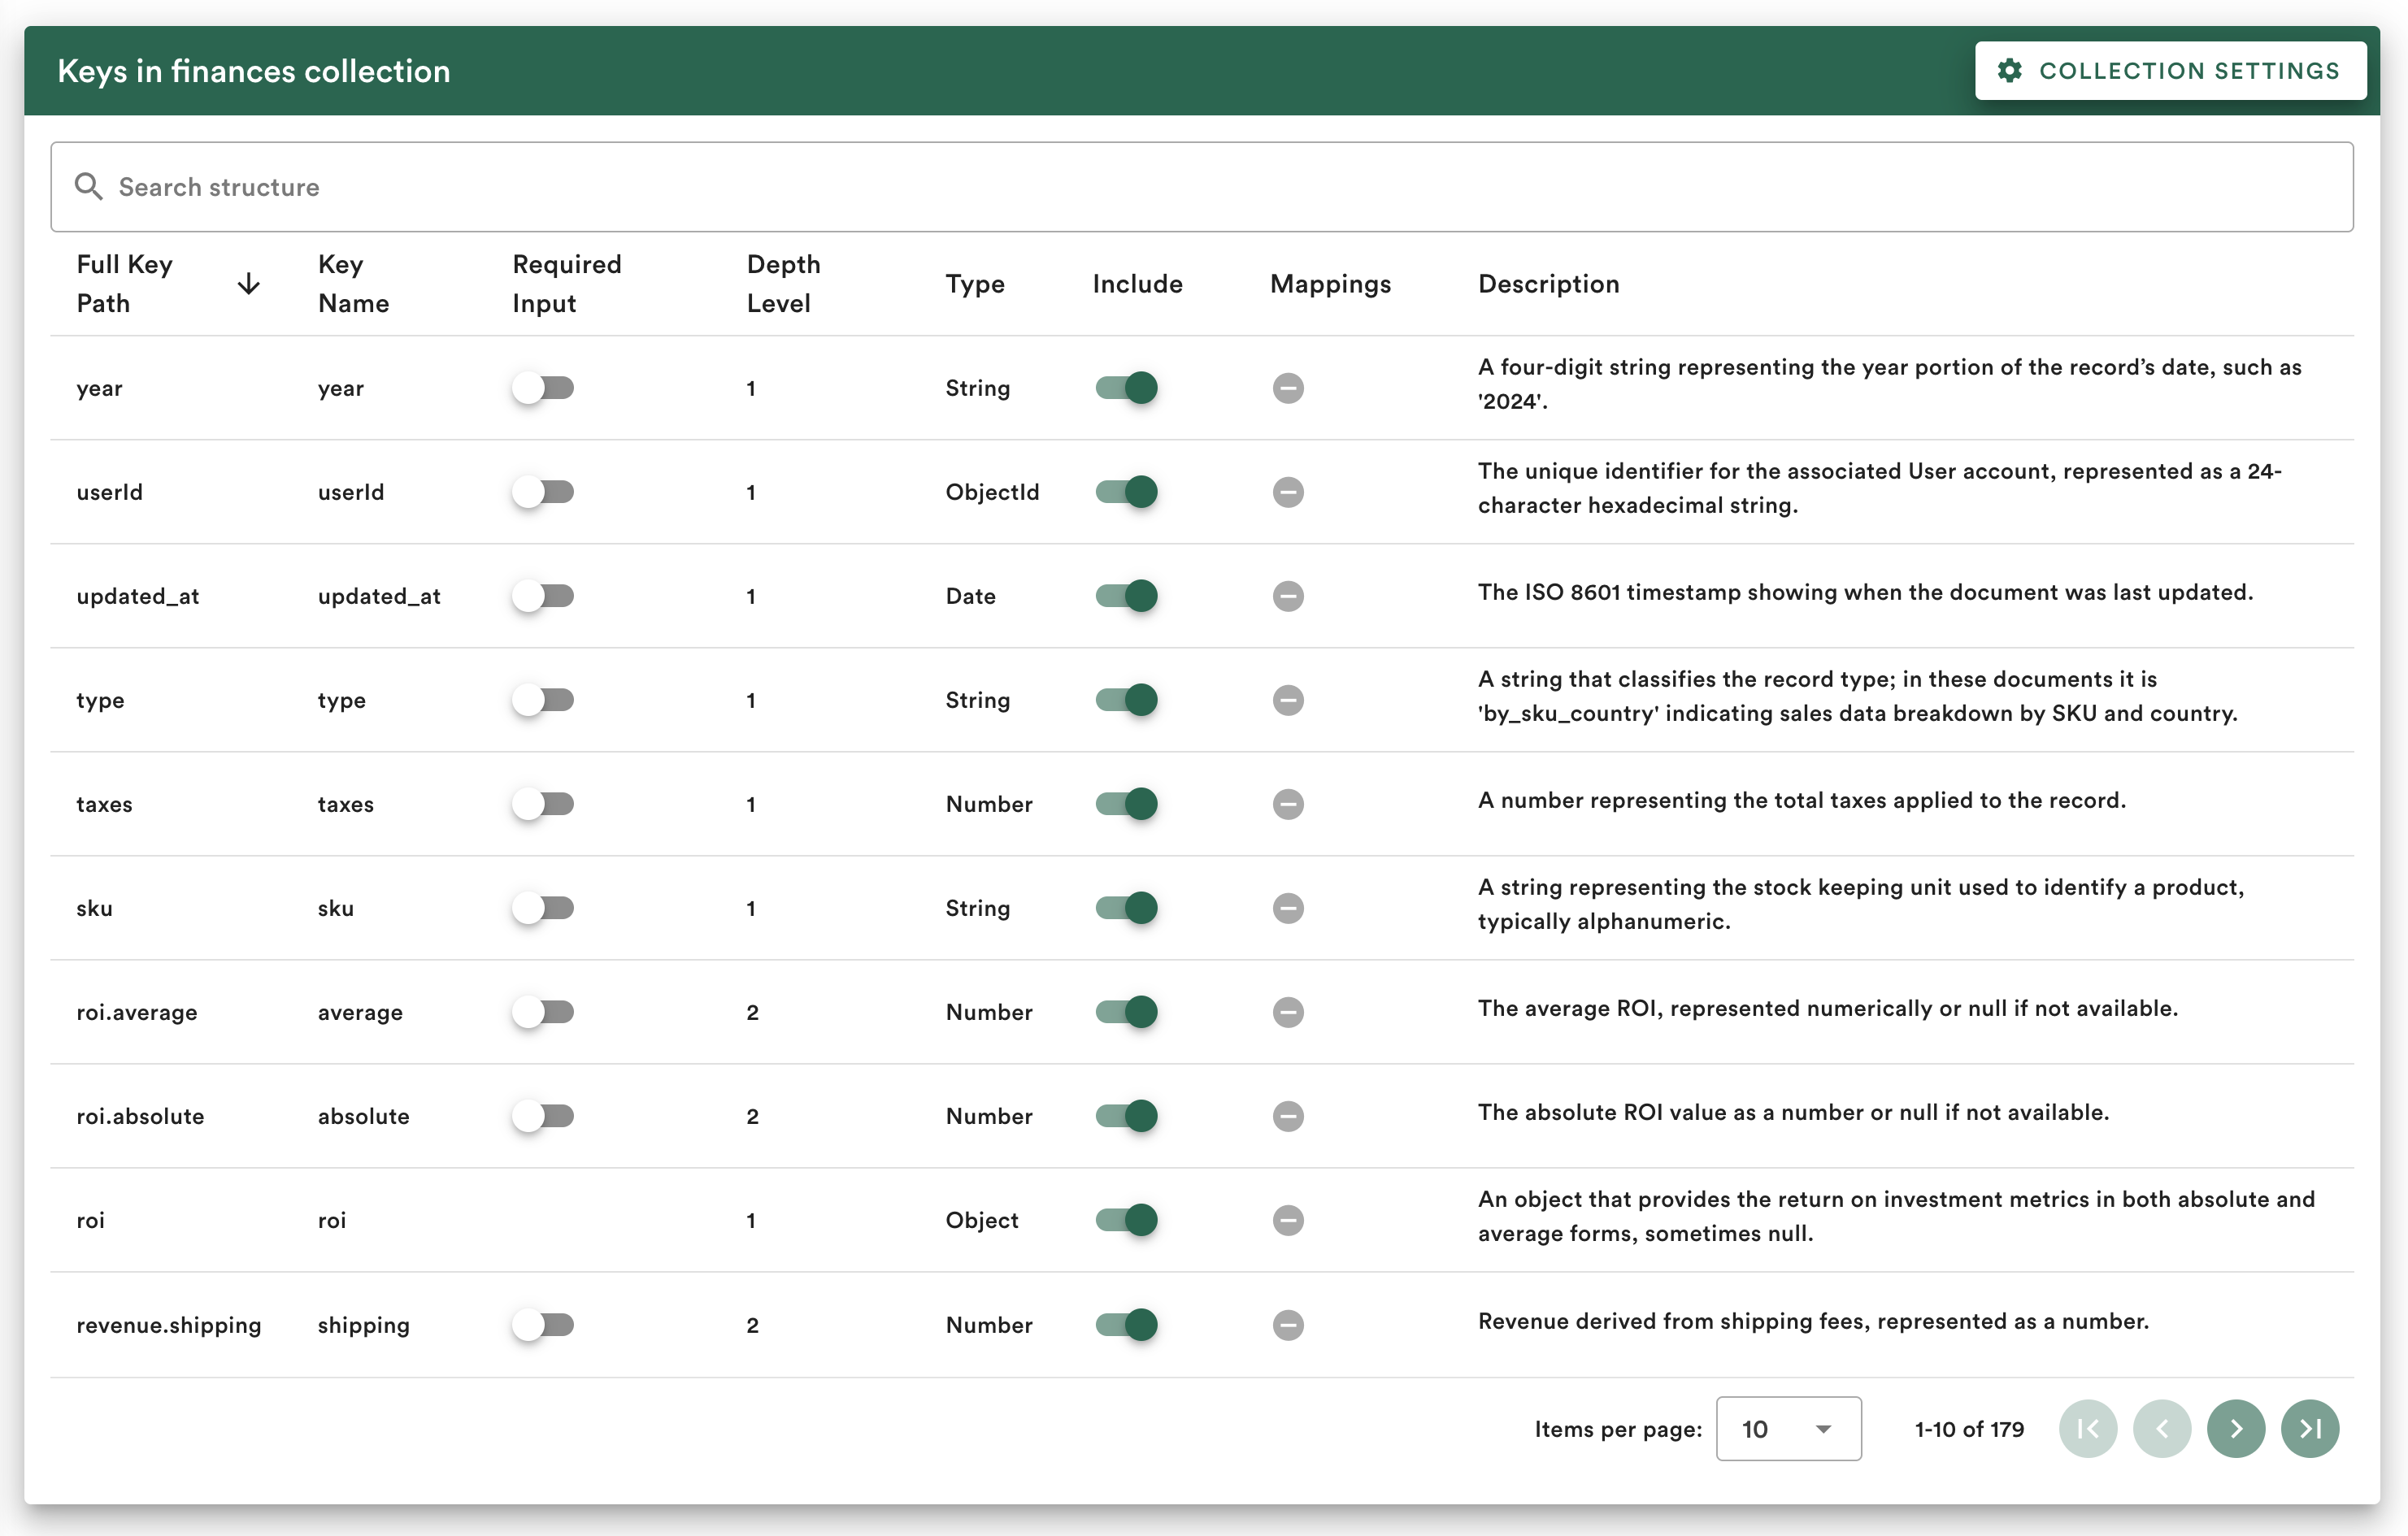Click Mappings minus icon for roi.average
Image resolution: width=2408 pixels, height=1536 pixels.
[x=1288, y=1011]
